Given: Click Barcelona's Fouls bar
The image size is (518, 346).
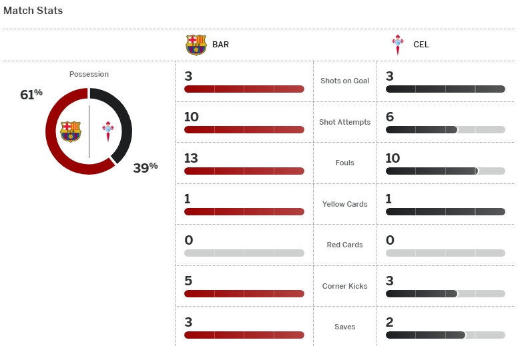Looking at the screenshot, I should click(x=244, y=171).
